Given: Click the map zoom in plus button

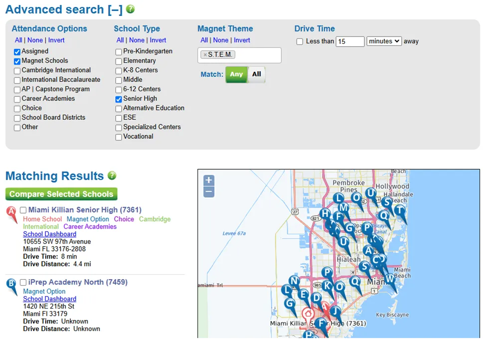Looking at the screenshot, I should [209, 180].
